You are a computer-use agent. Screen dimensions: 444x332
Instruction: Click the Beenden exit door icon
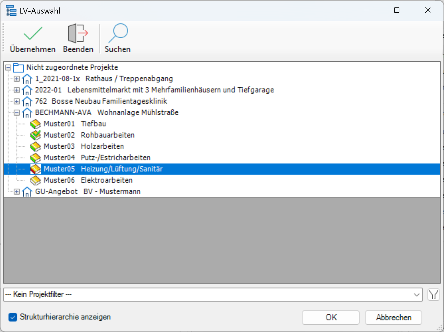pyautogui.click(x=78, y=33)
